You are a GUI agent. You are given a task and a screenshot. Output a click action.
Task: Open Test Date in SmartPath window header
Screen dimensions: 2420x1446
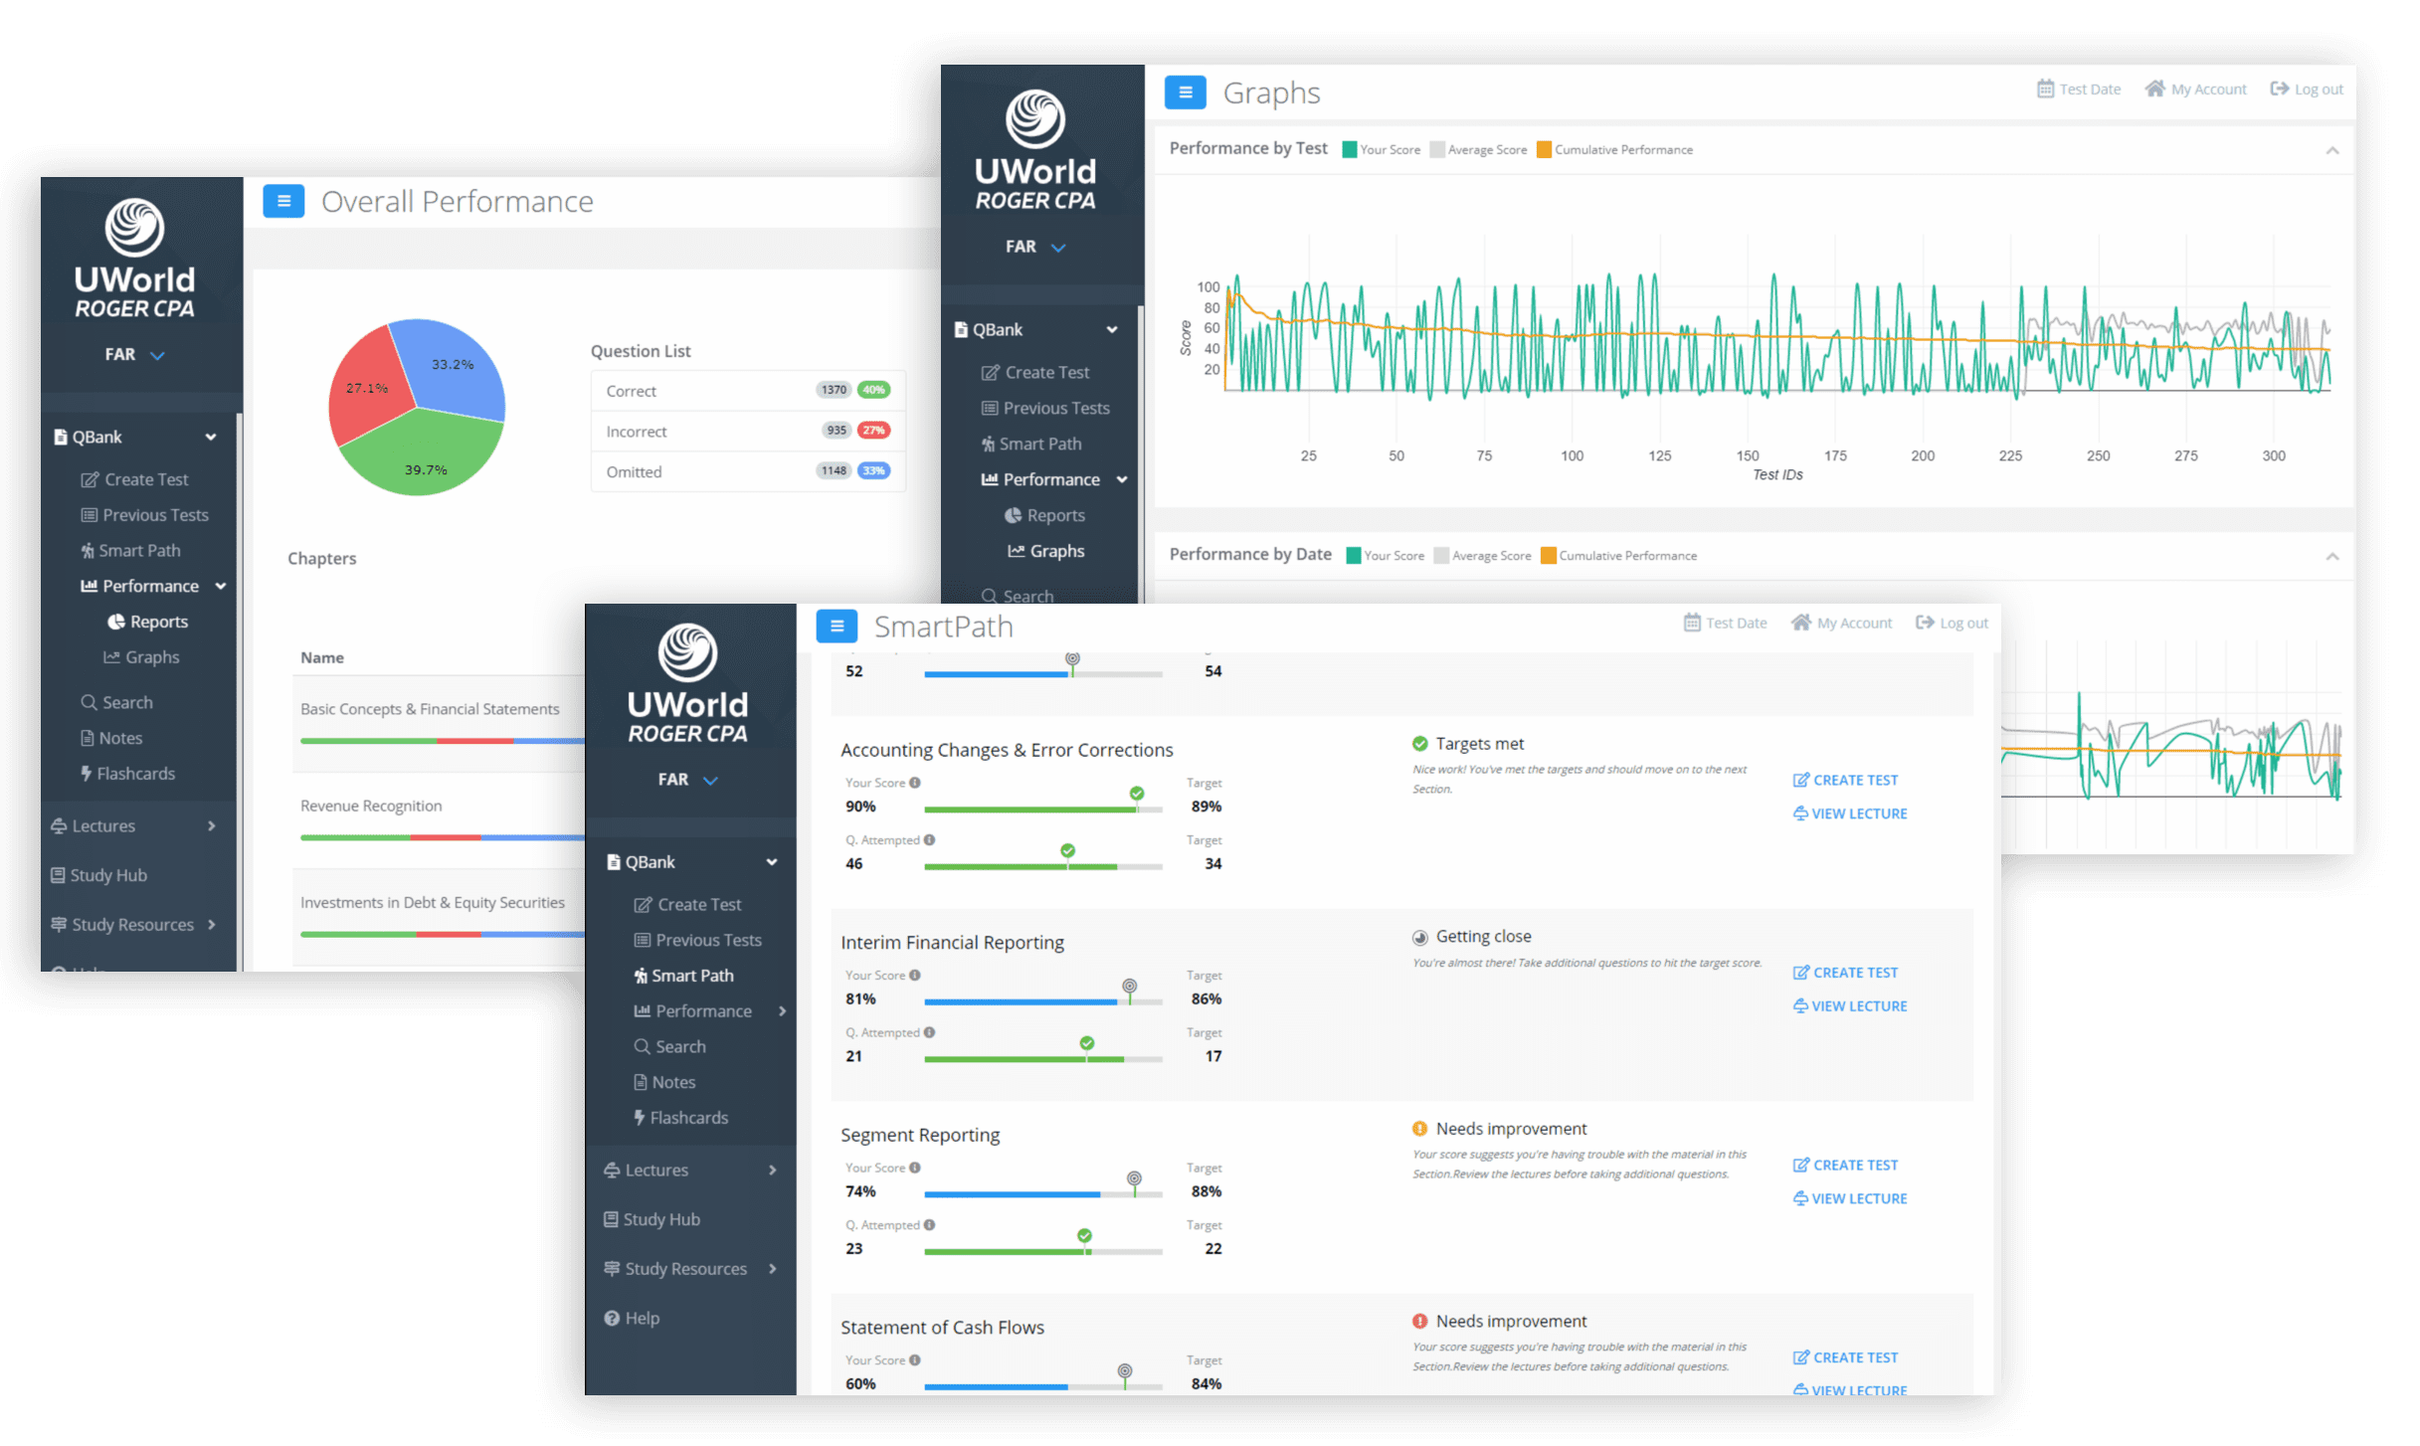1726,623
